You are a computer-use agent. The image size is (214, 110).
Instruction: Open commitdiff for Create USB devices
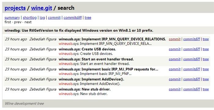pyautogui.click(x=192, y=49)
